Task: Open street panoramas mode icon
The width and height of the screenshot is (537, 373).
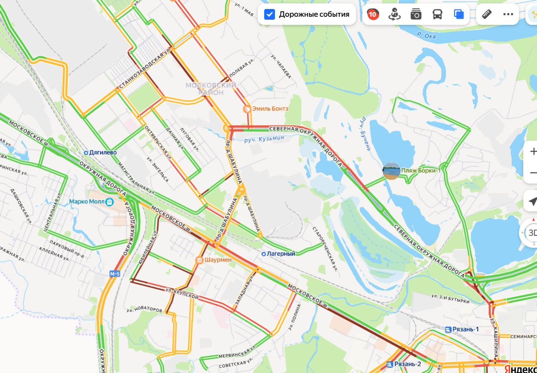Action: point(394,14)
